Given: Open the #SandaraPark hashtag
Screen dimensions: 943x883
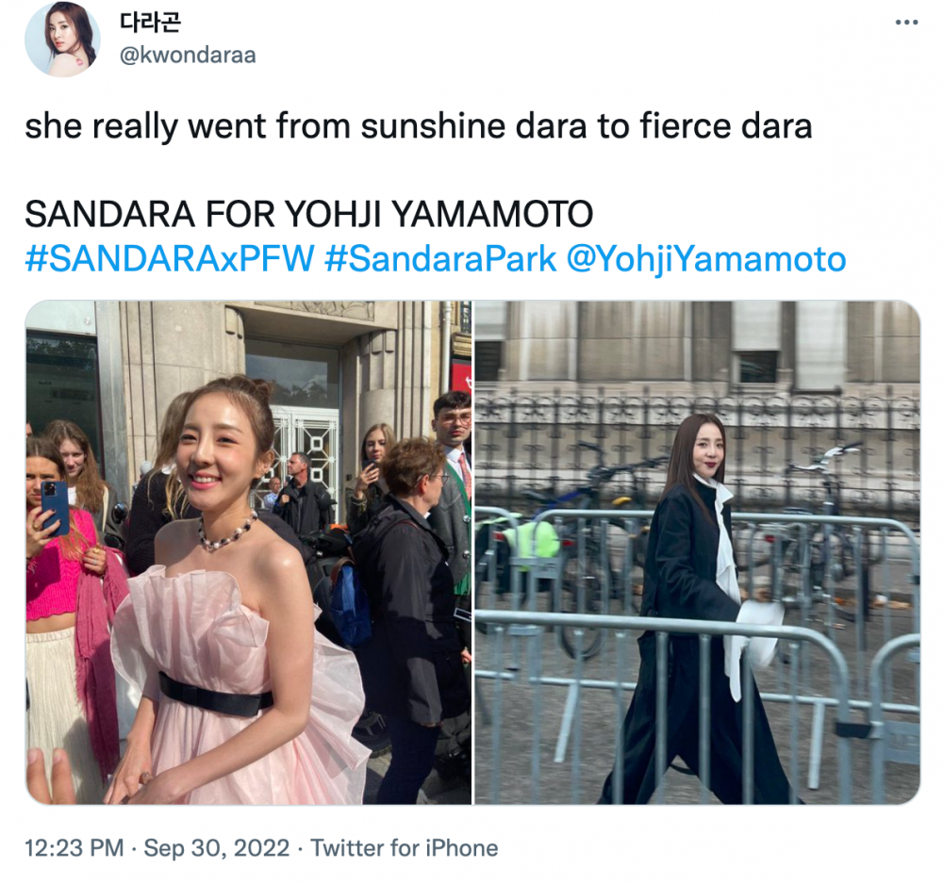Looking at the screenshot, I should [440, 259].
